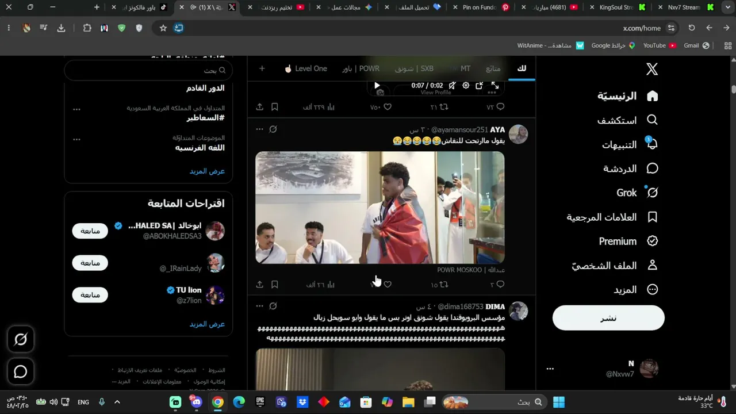This screenshot has height=414, width=736.
Task: Bookmark this page with the star
Action: click(163, 28)
